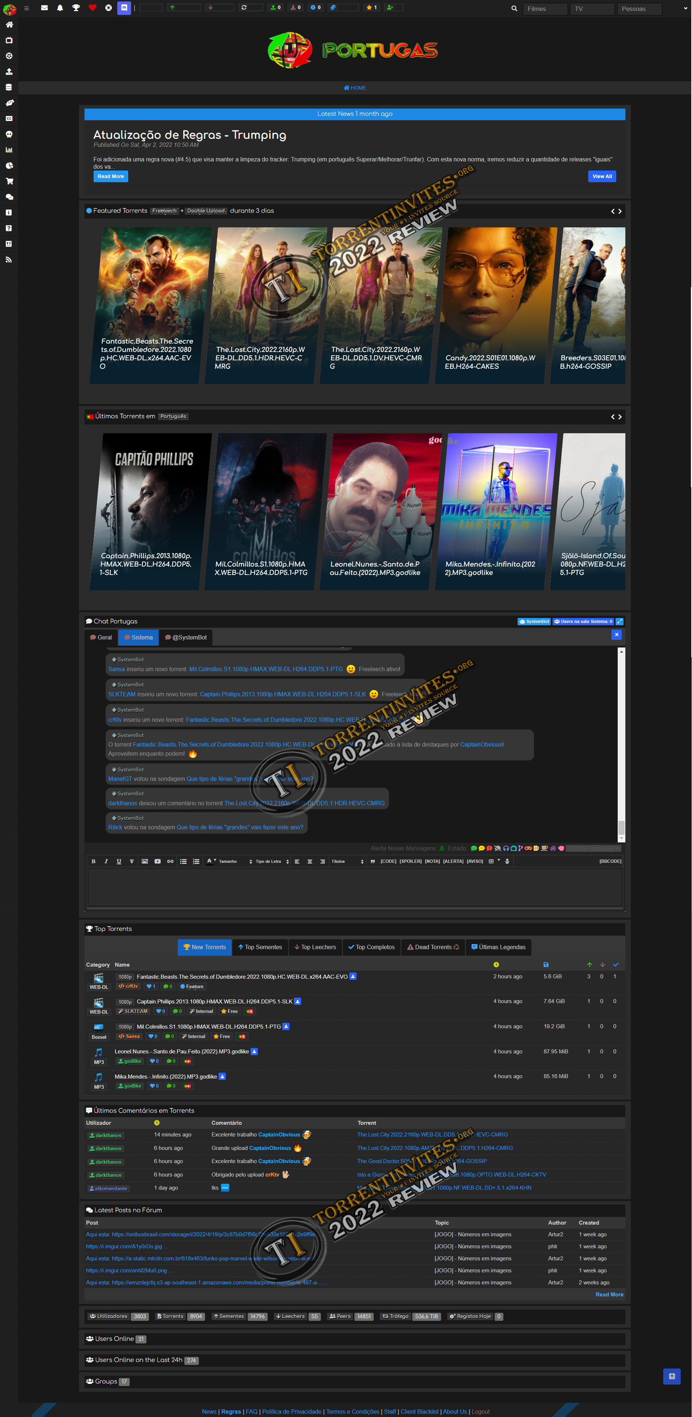Open the Tamanho font size dropdown
This screenshot has width=692, height=1417.
click(235, 861)
